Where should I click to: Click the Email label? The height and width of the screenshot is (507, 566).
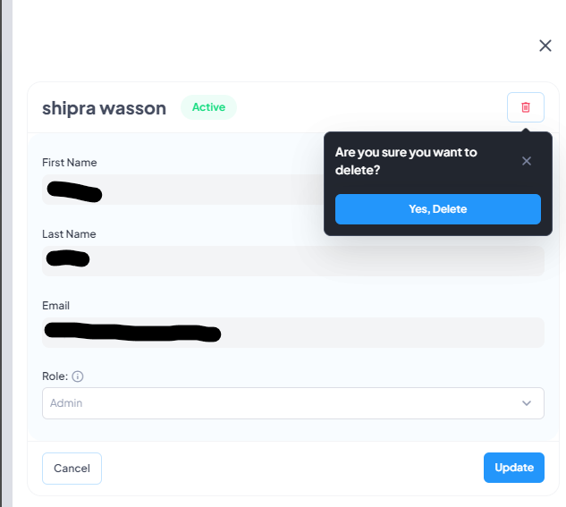coord(55,306)
